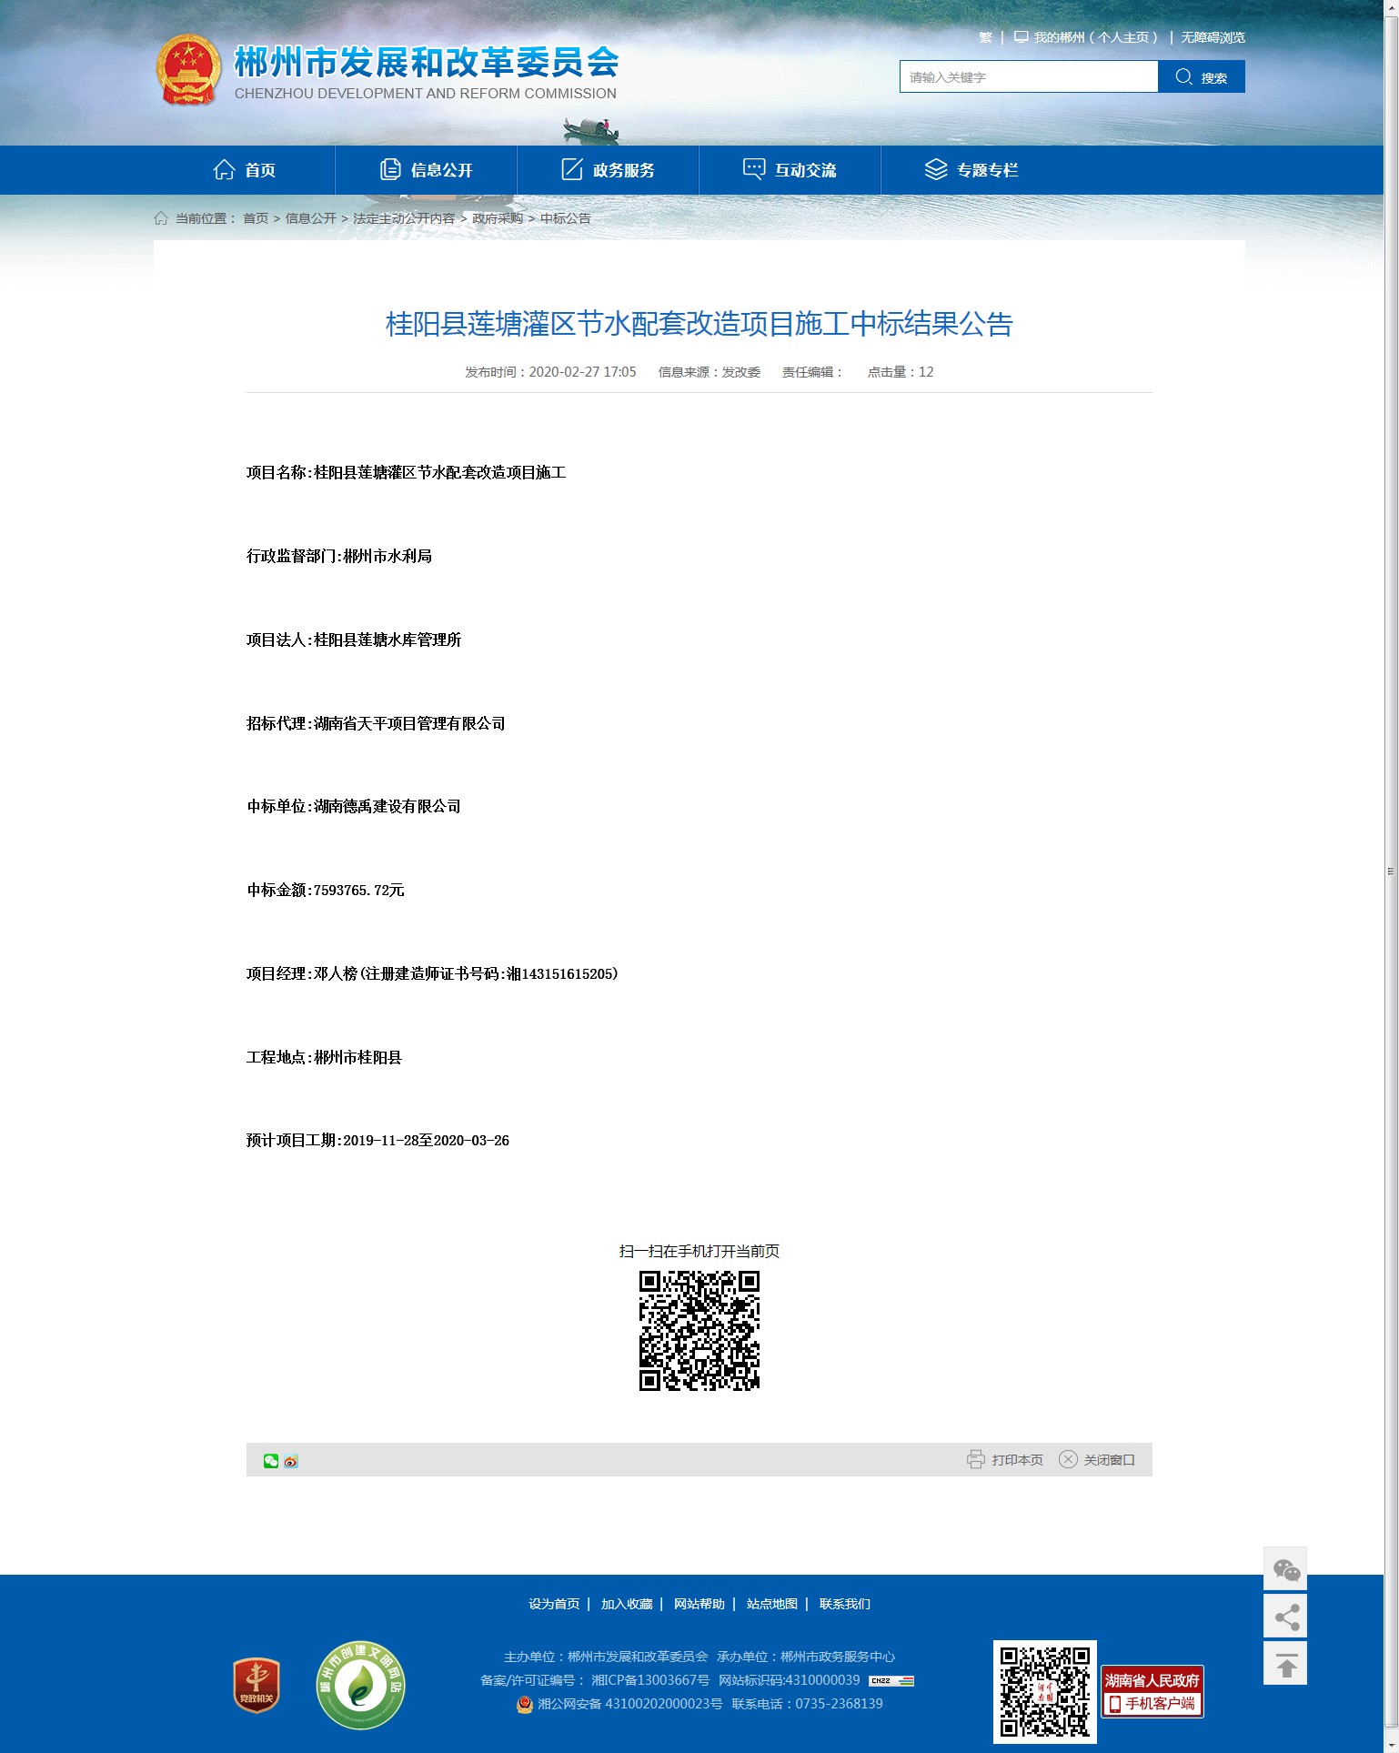This screenshot has height=1753, width=1399.
Task: Share the page via WeChat icon in share bar
Action: (x=271, y=1461)
